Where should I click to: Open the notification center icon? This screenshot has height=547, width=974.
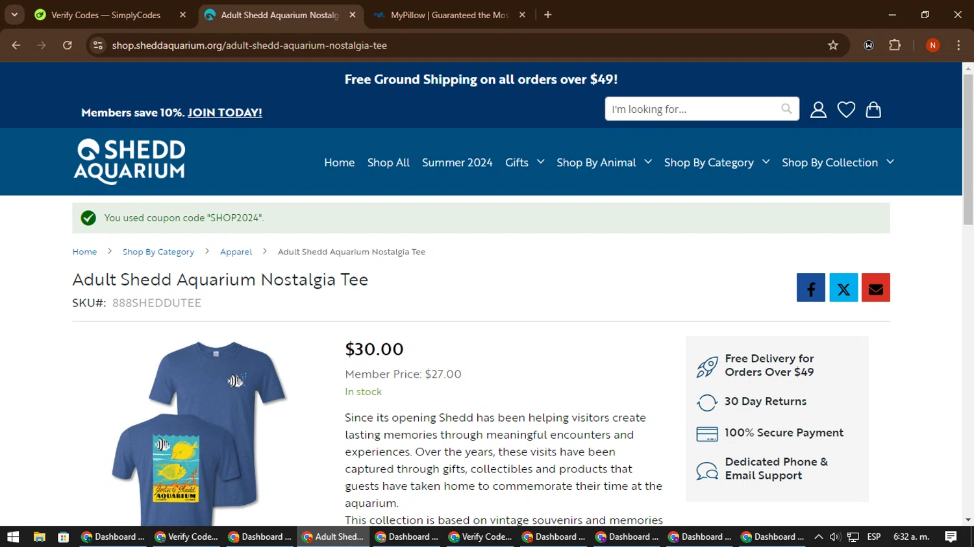[x=951, y=537]
